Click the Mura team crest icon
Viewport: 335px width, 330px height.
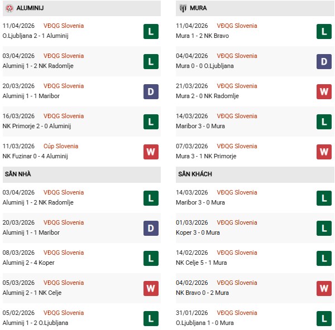[183, 8]
